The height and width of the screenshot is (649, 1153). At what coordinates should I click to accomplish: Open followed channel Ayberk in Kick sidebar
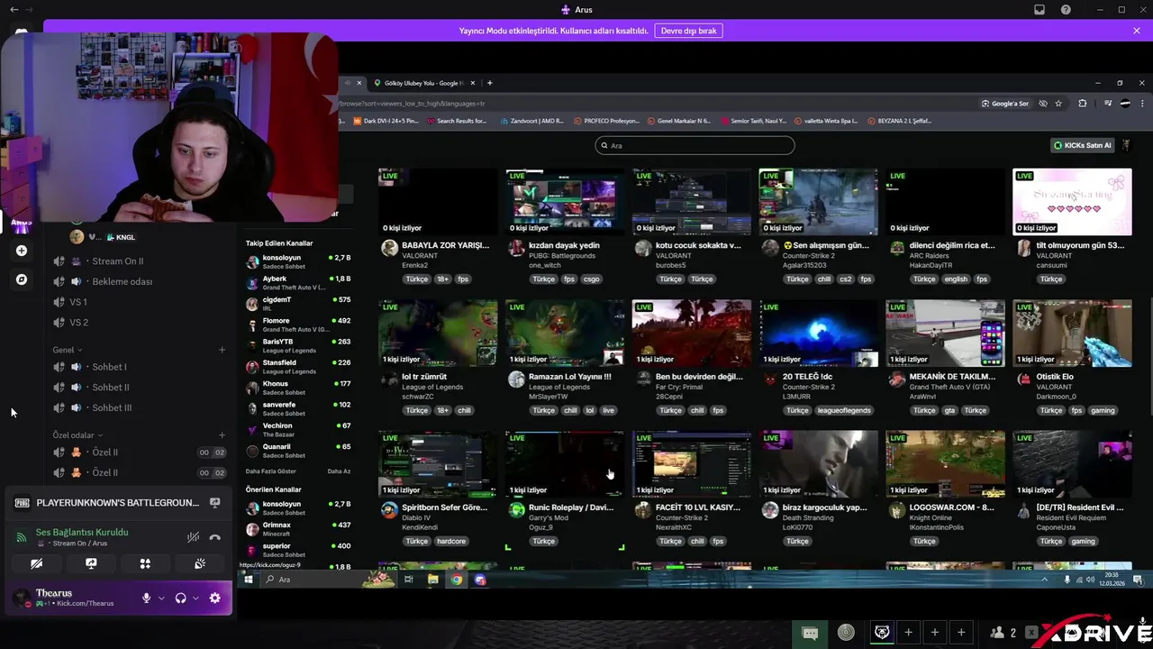coord(298,283)
